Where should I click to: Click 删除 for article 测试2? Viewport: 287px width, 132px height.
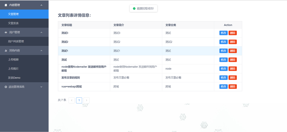click(x=232, y=42)
